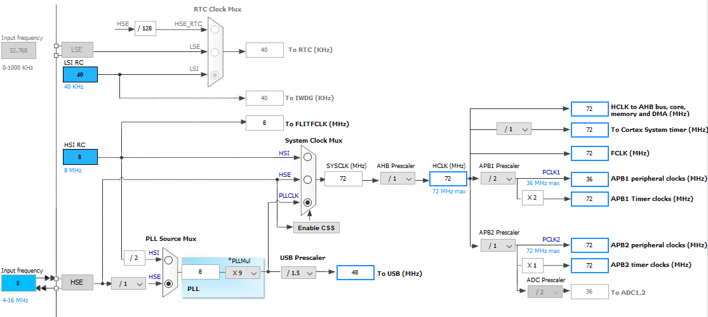Open the USB Prescaler dropdown
708x317 pixels.
pos(298,273)
